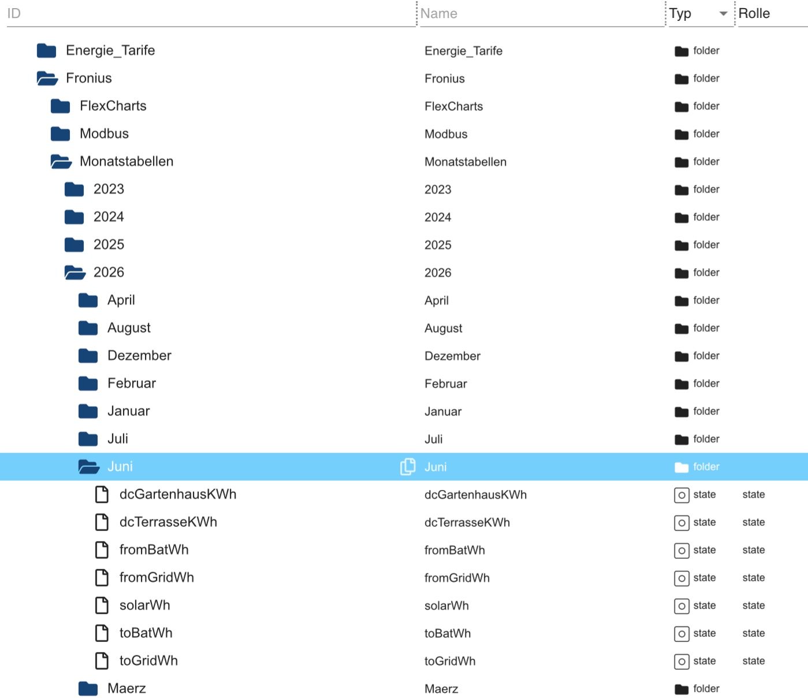Image resolution: width=808 pixels, height=698 pixels.
Task: Click the Rolle column header
Action: click(x=754, y=13)
